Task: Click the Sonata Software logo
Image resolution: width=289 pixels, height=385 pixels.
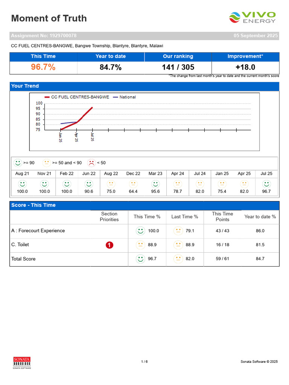Action: 22,363
